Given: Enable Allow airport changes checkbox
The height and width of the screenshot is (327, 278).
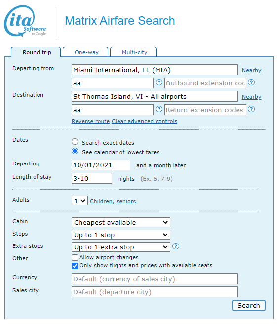Looking at the screenshot, I should tap(75, 257).
